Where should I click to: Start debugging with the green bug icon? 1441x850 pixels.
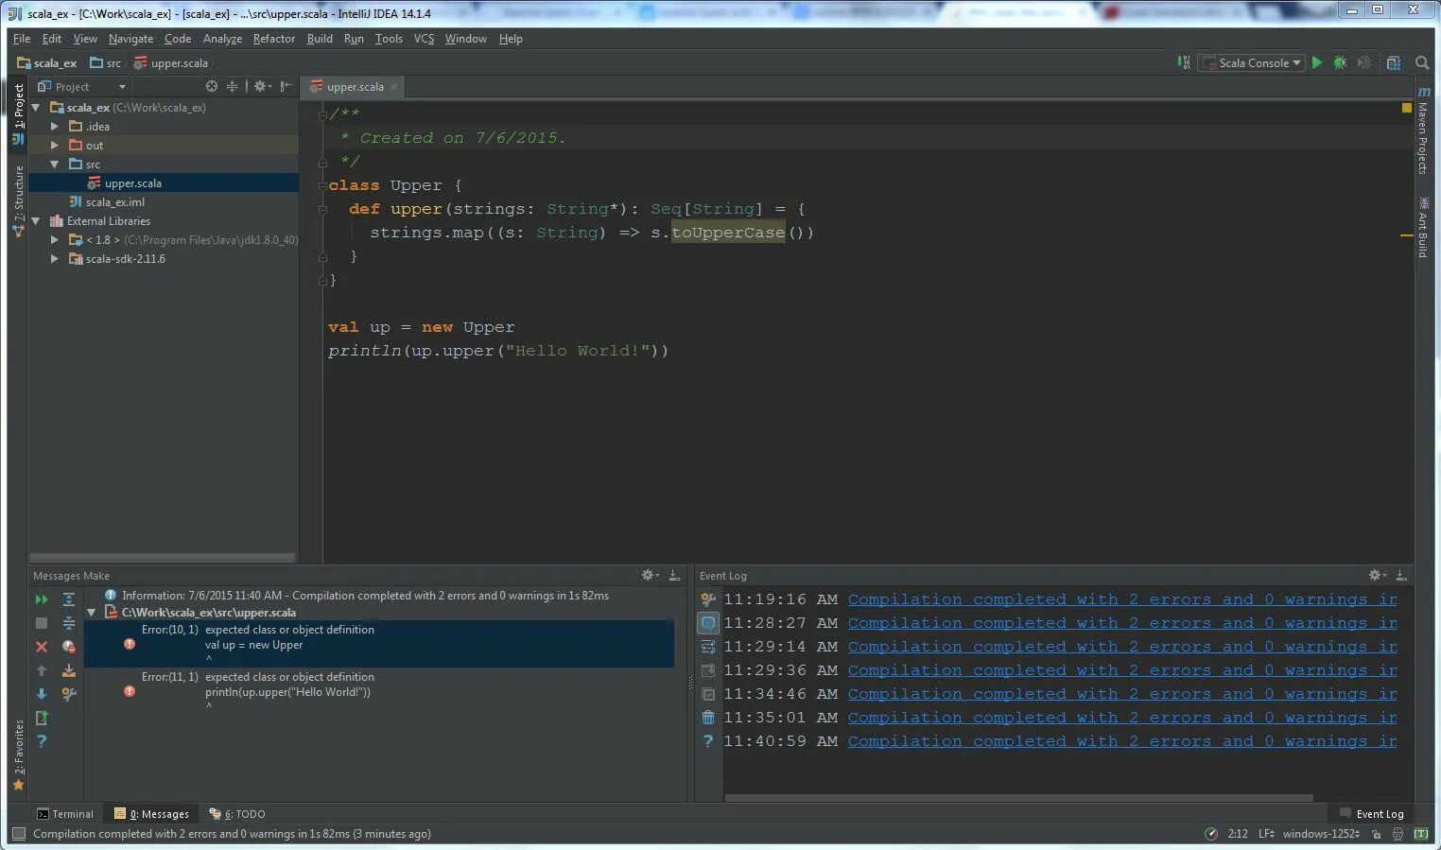(x=1340, y=62)
